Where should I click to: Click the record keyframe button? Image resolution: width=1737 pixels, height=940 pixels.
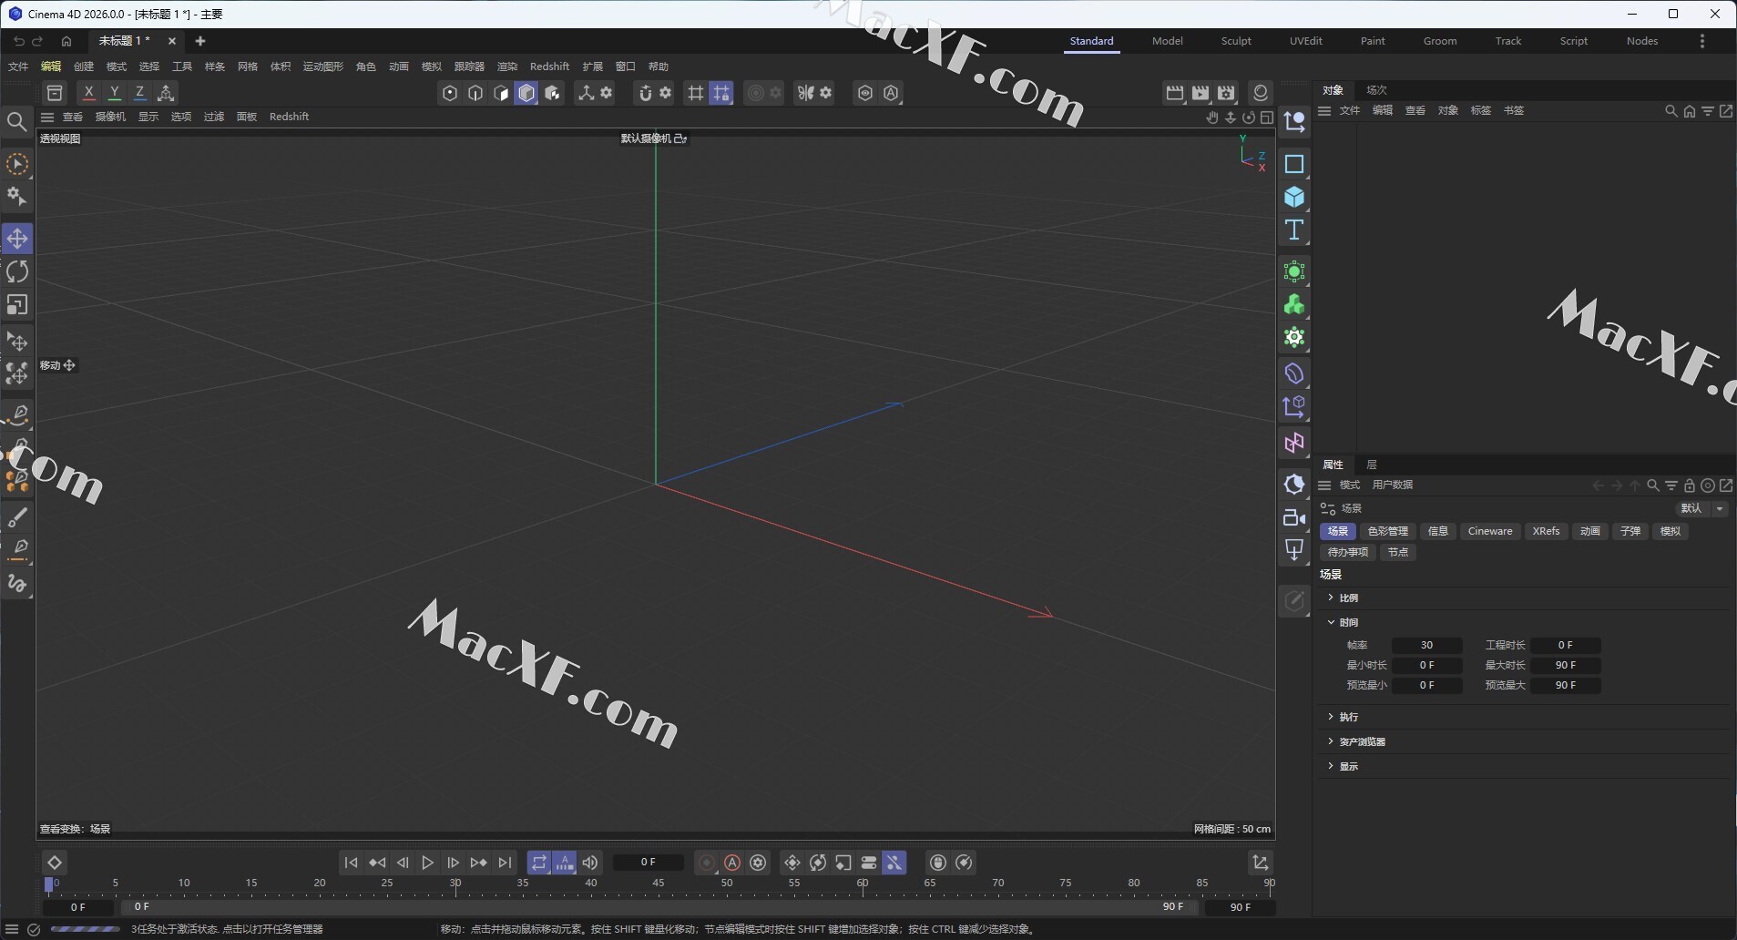[706, 863]
